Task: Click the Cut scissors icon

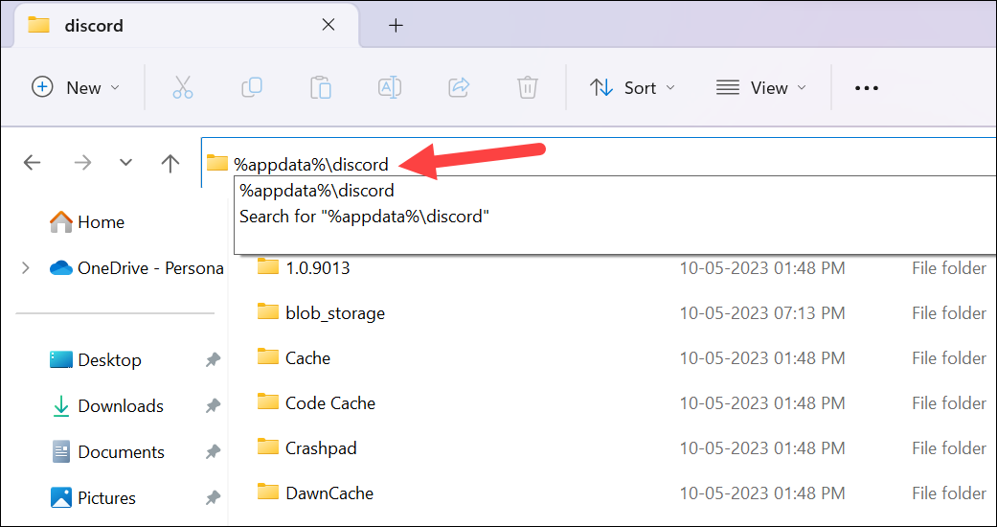Action: point(183,87)
